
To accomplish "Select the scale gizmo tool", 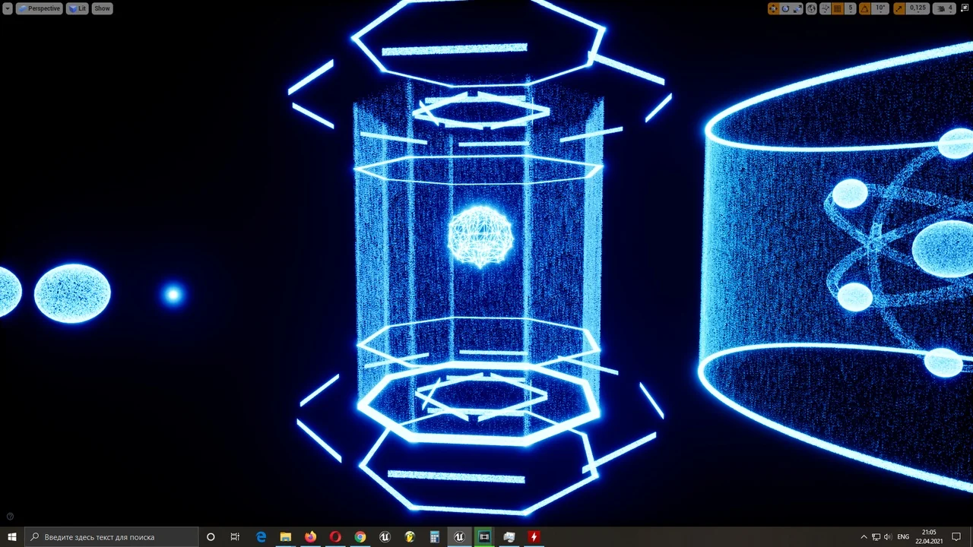I will point(797,8).
